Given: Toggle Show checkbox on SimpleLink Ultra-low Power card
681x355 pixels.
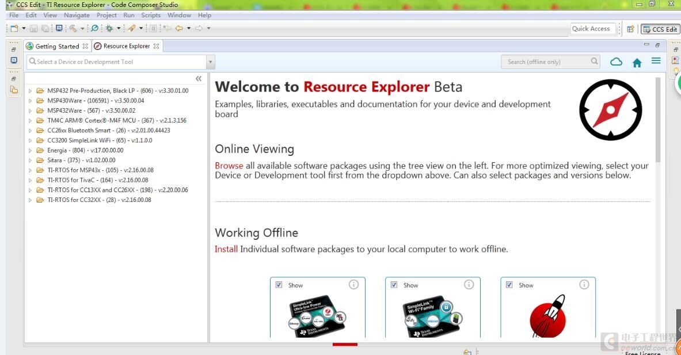Looking at the screenshot, I should (279, 285).
